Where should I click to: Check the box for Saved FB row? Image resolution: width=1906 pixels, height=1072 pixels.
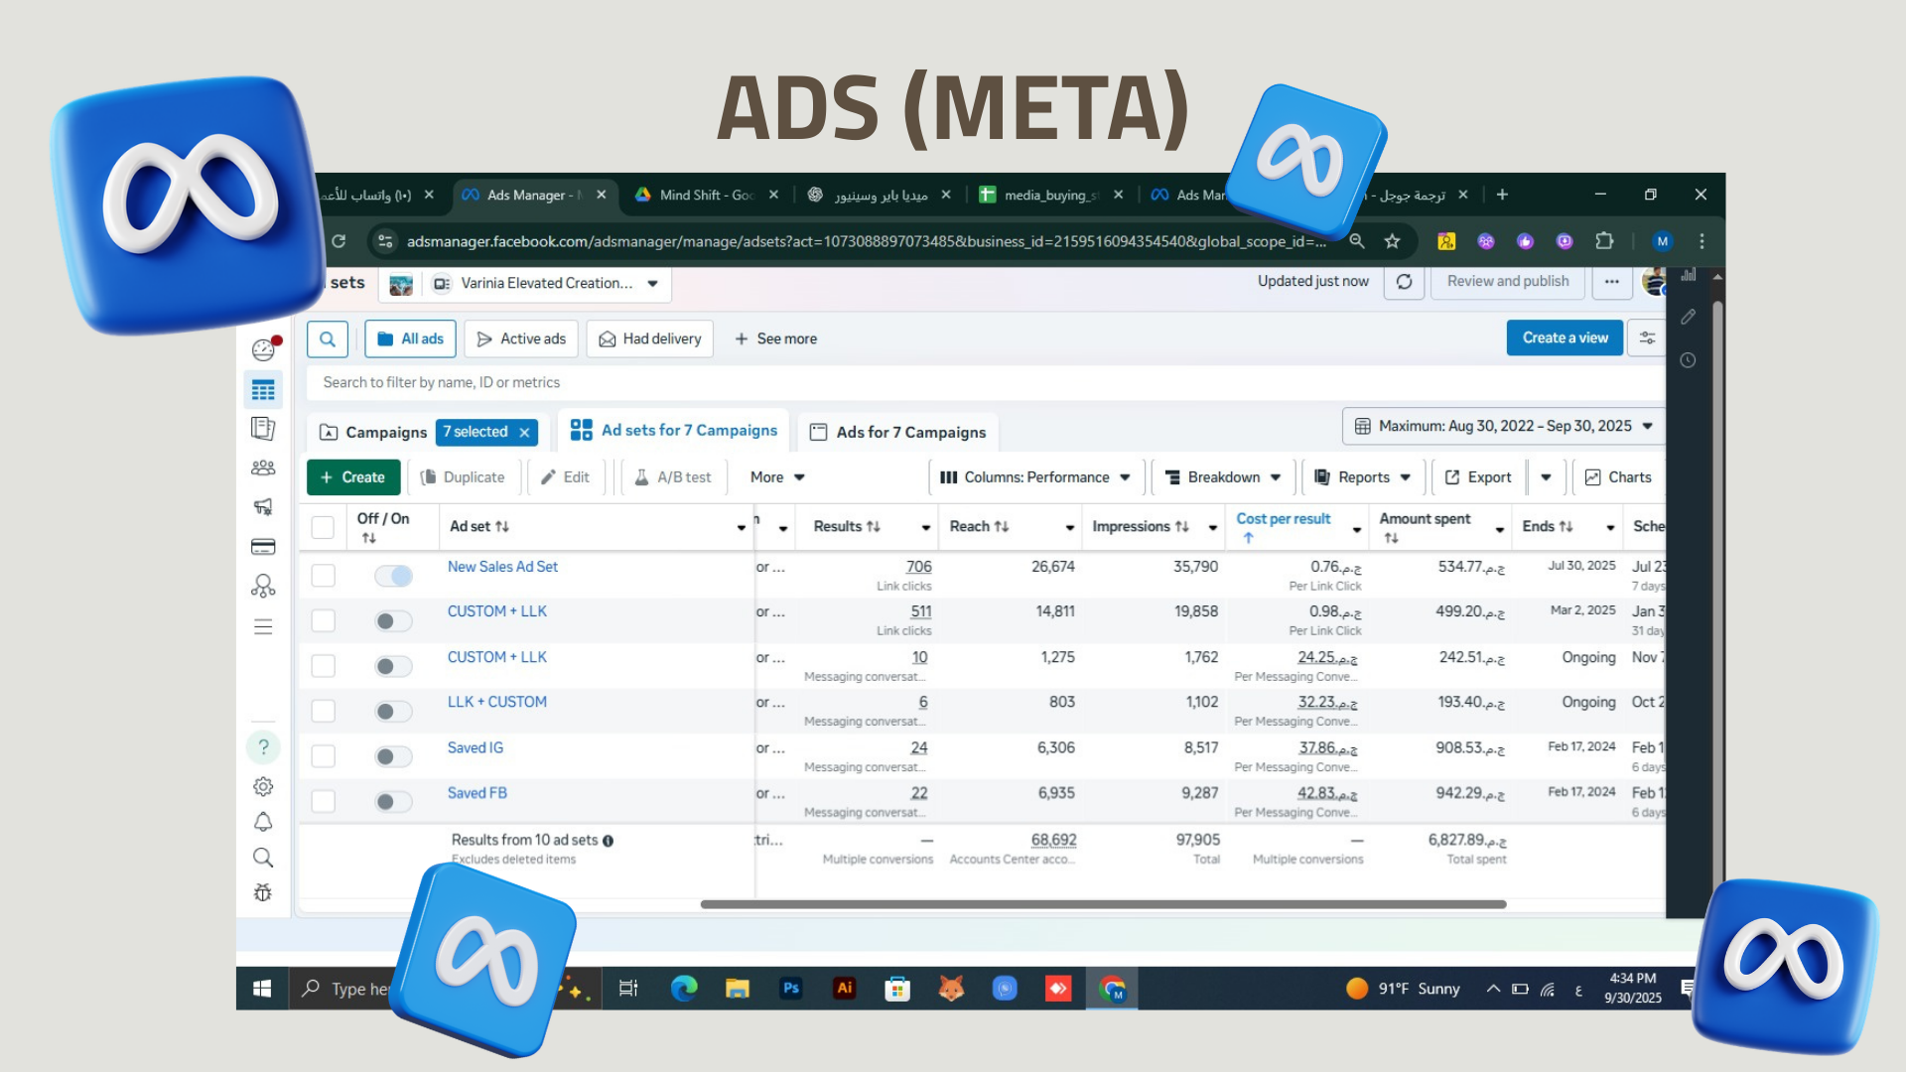pyautogui.click(x=324, y=801)
